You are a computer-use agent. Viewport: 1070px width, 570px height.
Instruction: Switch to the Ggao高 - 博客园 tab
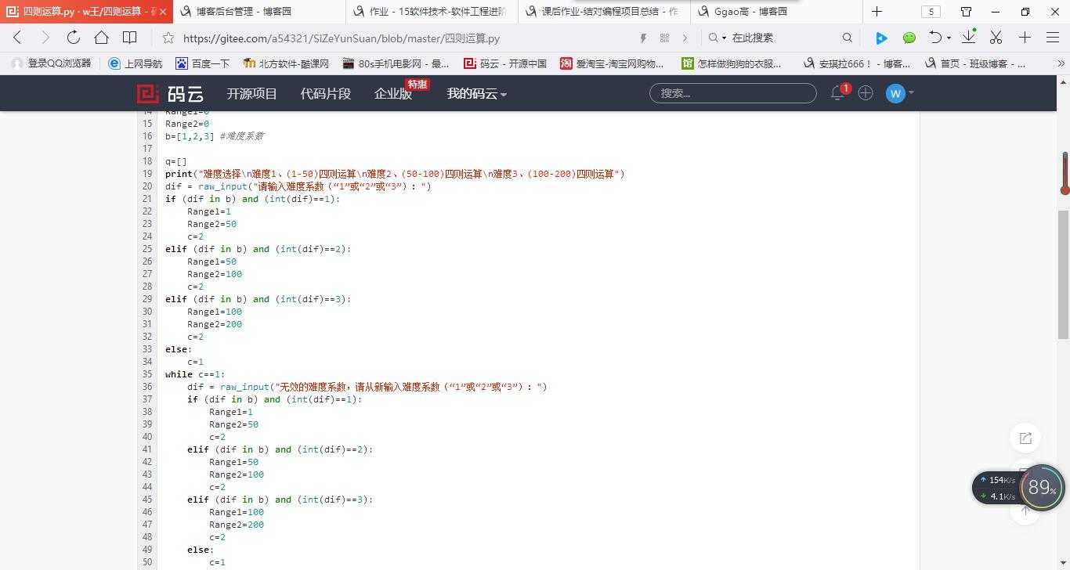775,12
